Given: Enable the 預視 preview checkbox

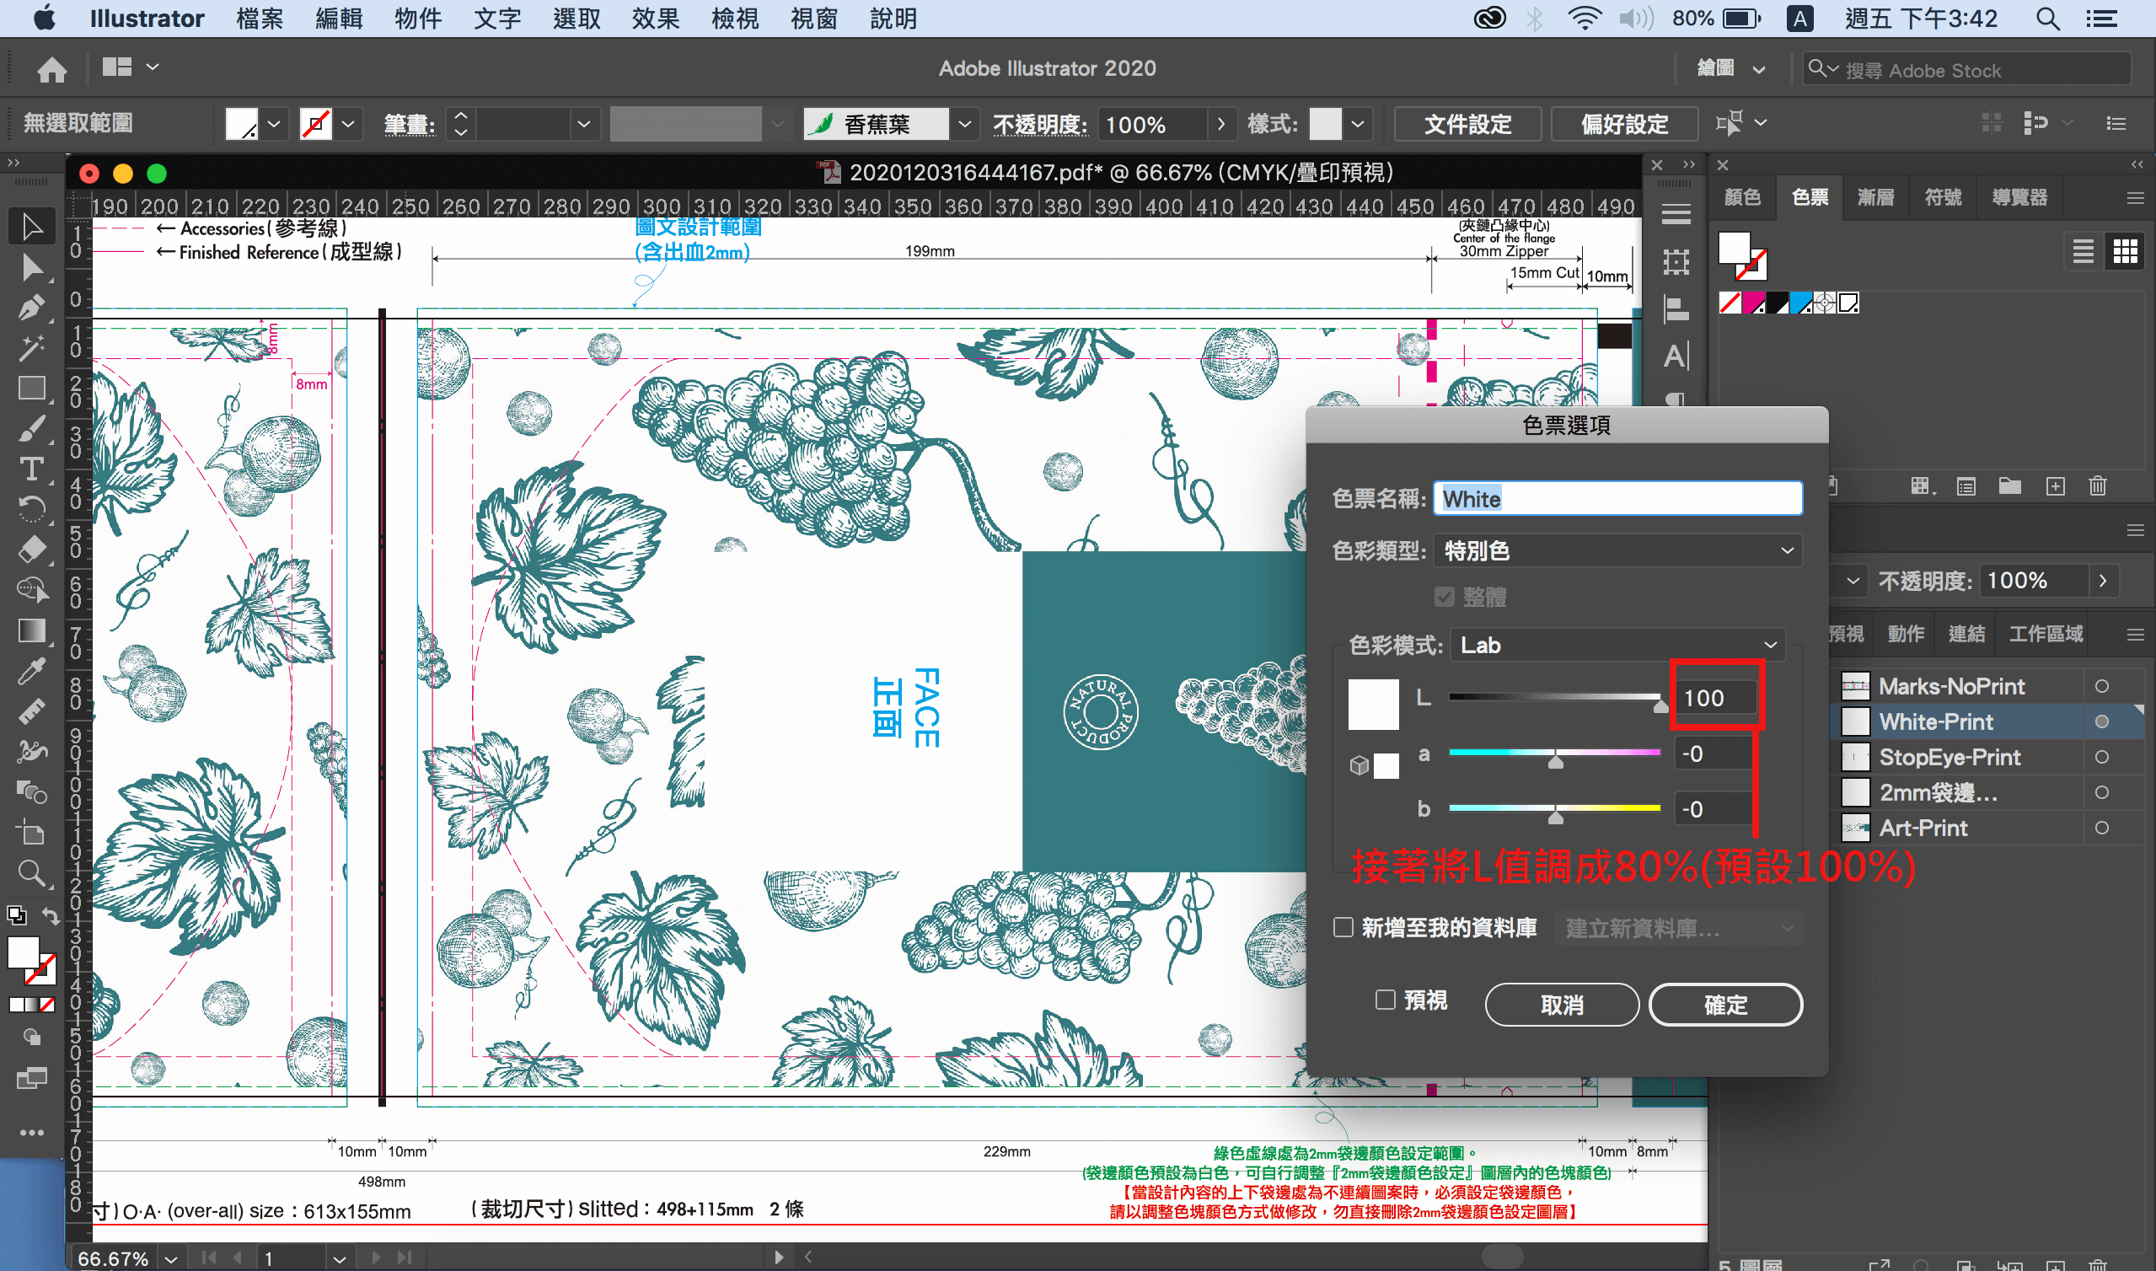Looking at the screenshot, I should pos(1385,1000).
